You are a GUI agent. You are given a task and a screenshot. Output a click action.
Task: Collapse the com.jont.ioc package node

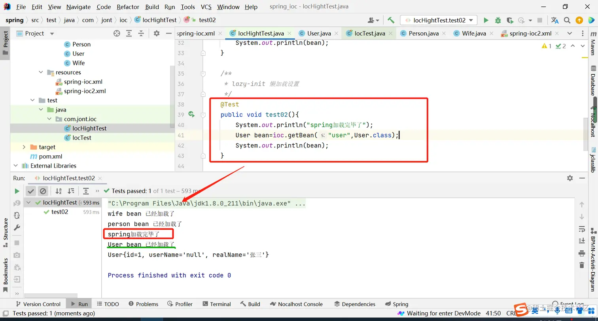49,119
